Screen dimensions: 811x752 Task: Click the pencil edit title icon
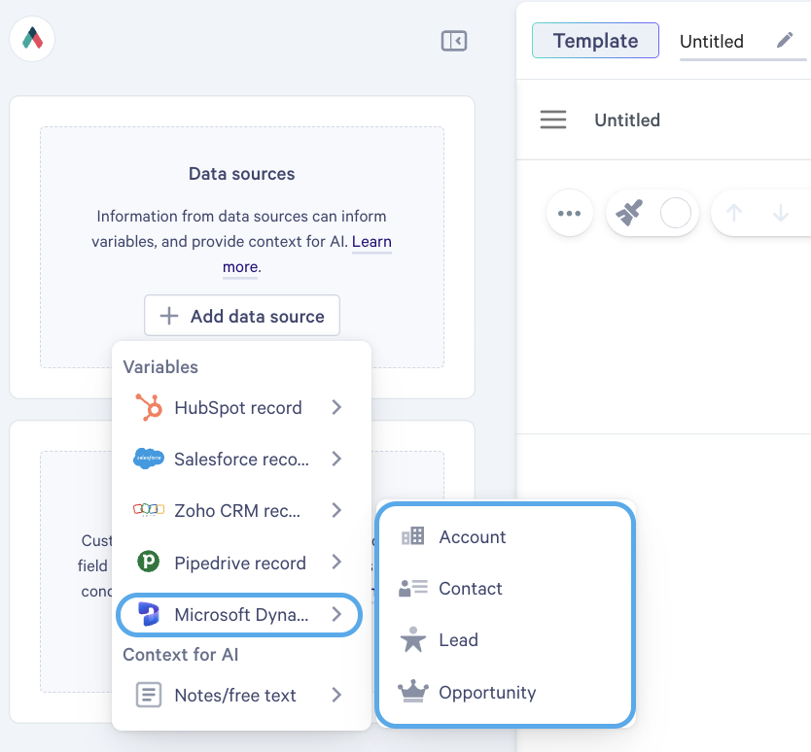point(784,40)
